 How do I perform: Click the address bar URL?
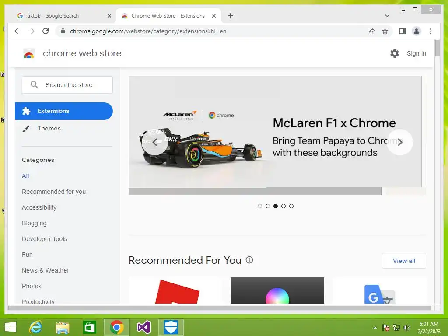point(148,31)
